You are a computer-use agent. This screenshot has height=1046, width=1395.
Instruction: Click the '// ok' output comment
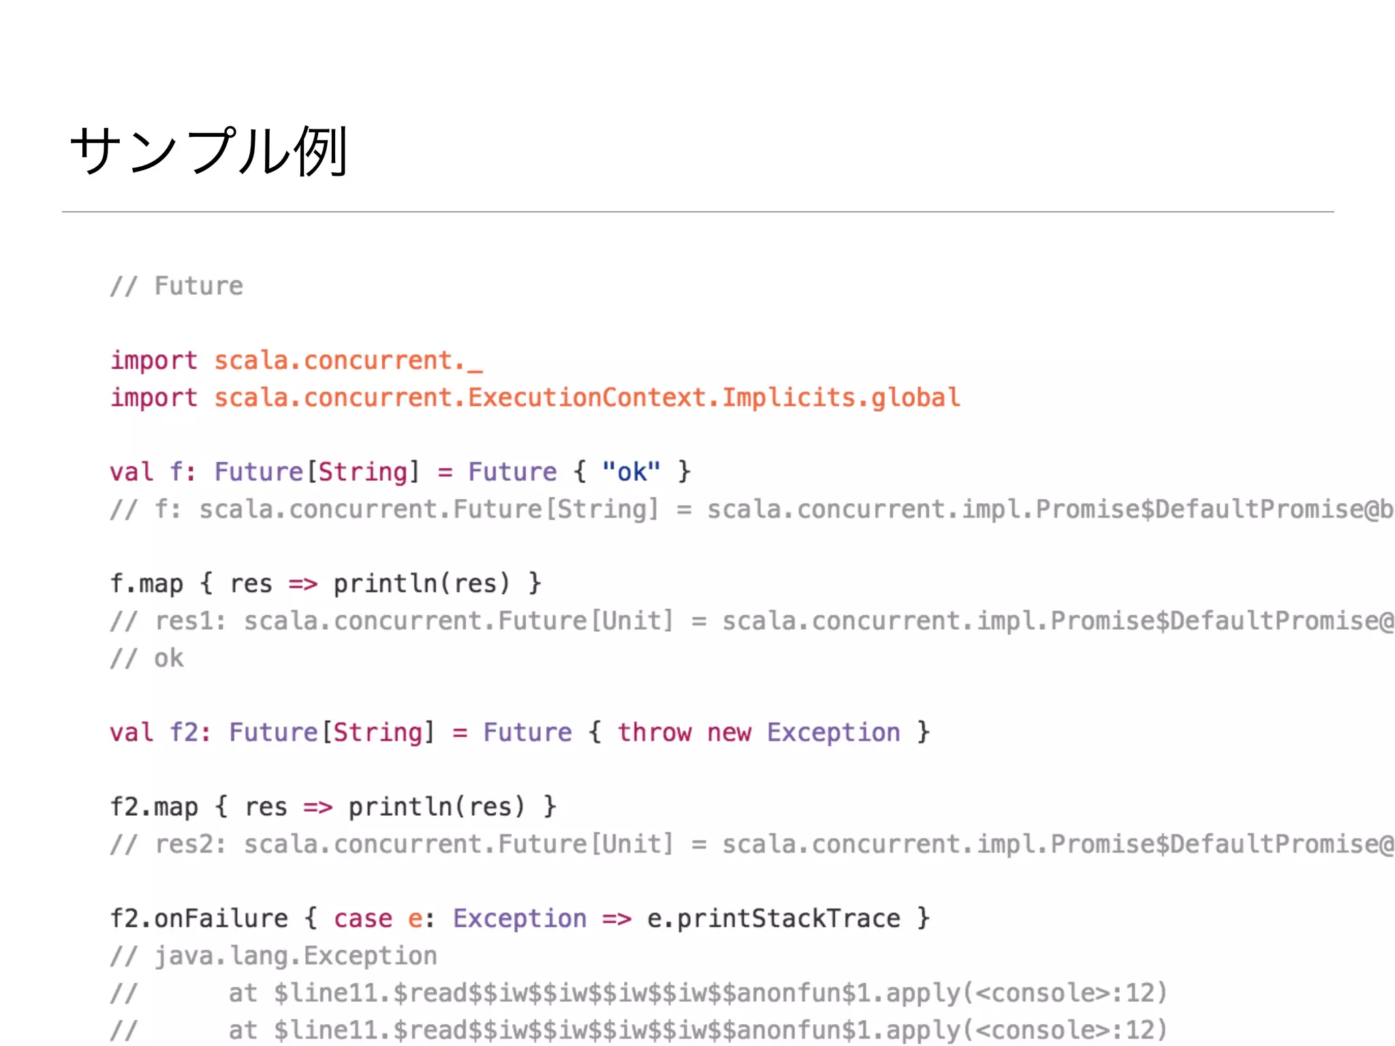pos(147,659)
